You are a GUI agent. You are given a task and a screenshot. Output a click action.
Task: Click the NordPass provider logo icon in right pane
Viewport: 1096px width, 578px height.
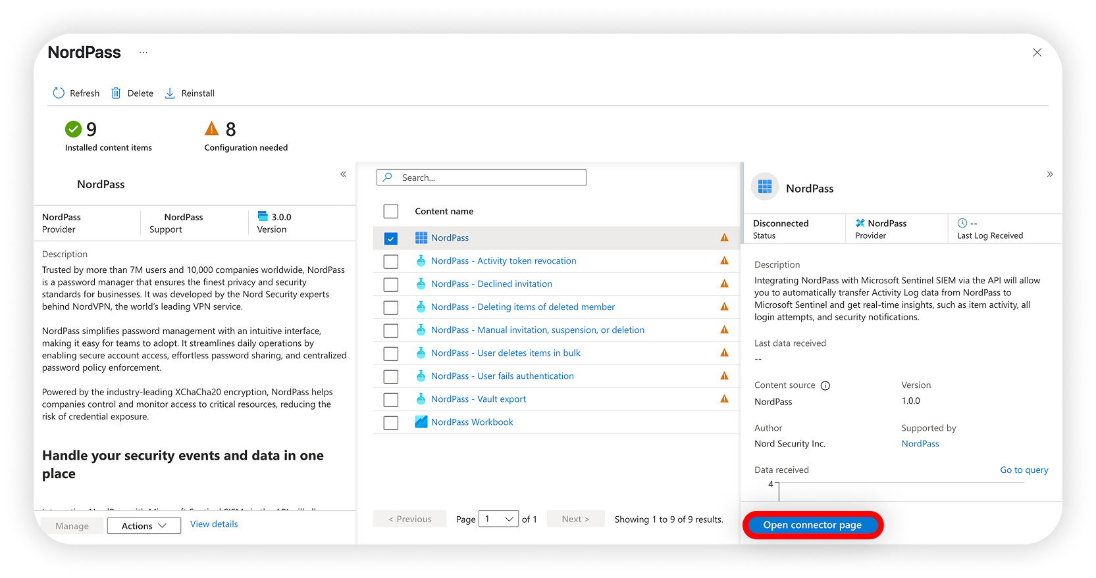click(860, 224)
